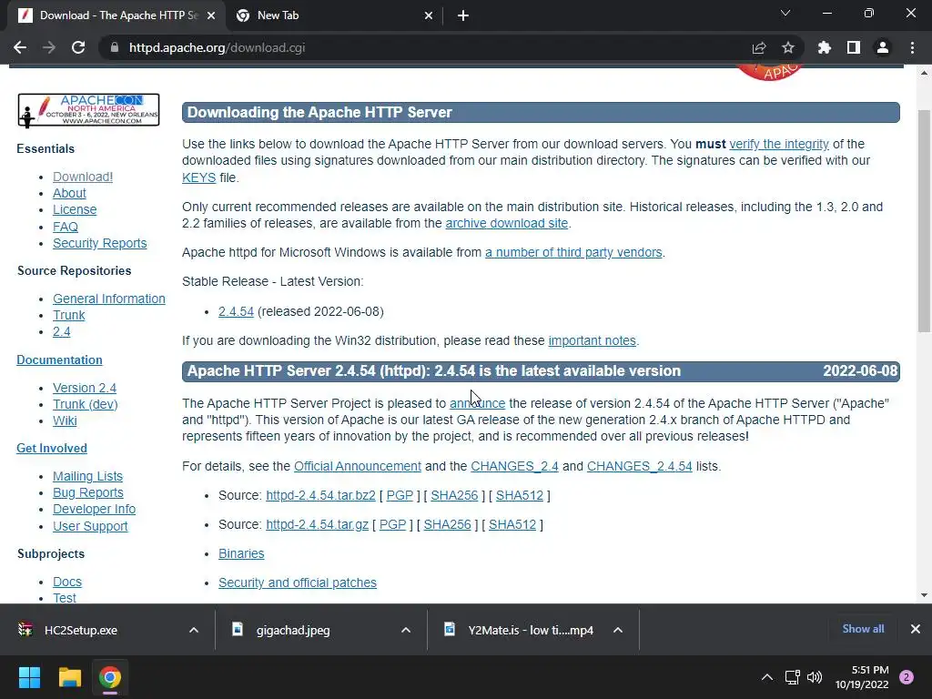Open a number of third party vendors link
This screenshot has width=932, height=699.
(x=573, y=252)
